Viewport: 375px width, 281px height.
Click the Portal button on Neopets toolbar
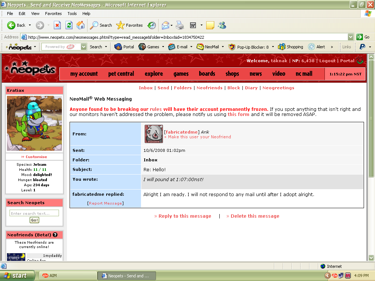coord(124,47)
